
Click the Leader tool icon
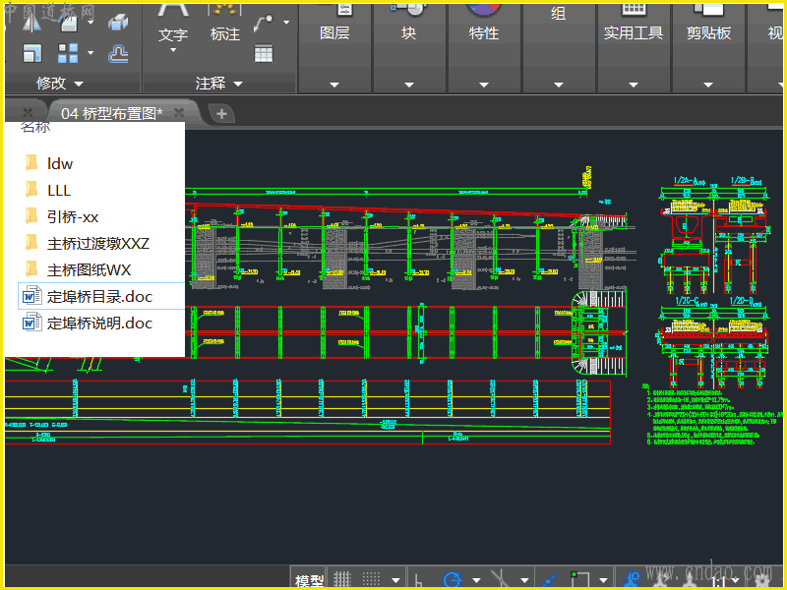click(264, 25)
